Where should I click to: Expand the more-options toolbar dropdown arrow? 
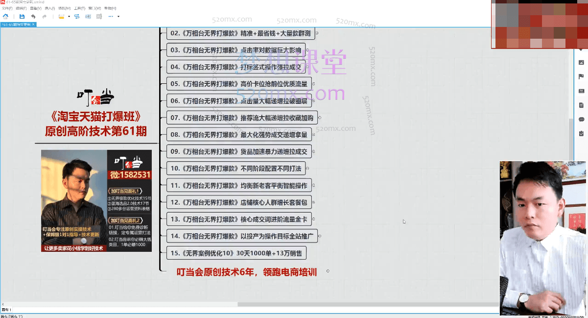(118, 16)
